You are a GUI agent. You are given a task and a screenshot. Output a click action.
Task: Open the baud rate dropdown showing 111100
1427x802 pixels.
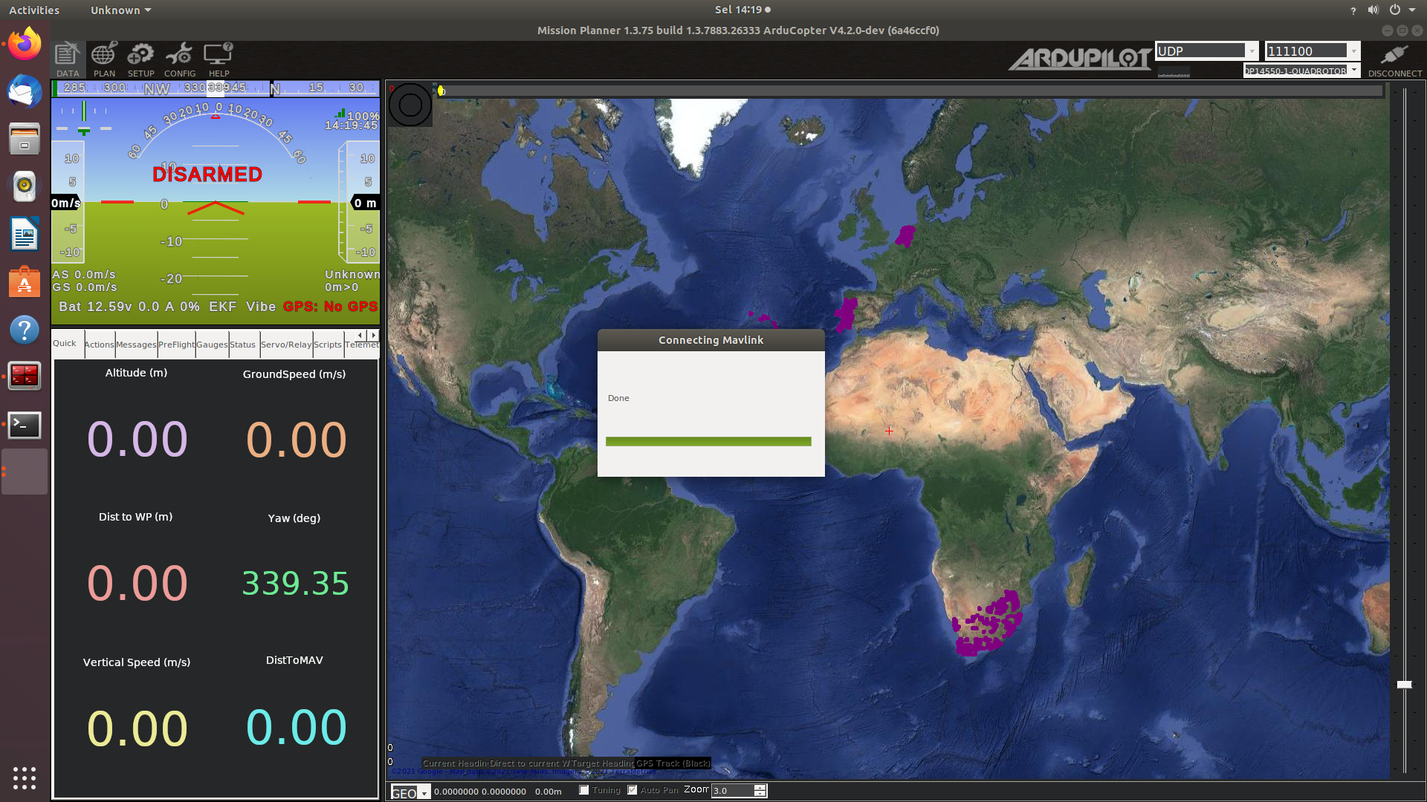coord(1353,50)
